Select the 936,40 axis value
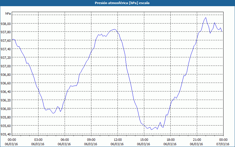This screenshot has height=147, width=235. tap(6, 91)
